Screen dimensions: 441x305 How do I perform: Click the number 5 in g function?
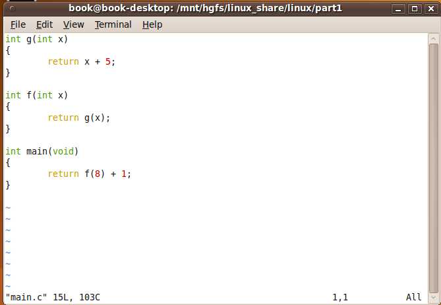click(x=108, y=61)
